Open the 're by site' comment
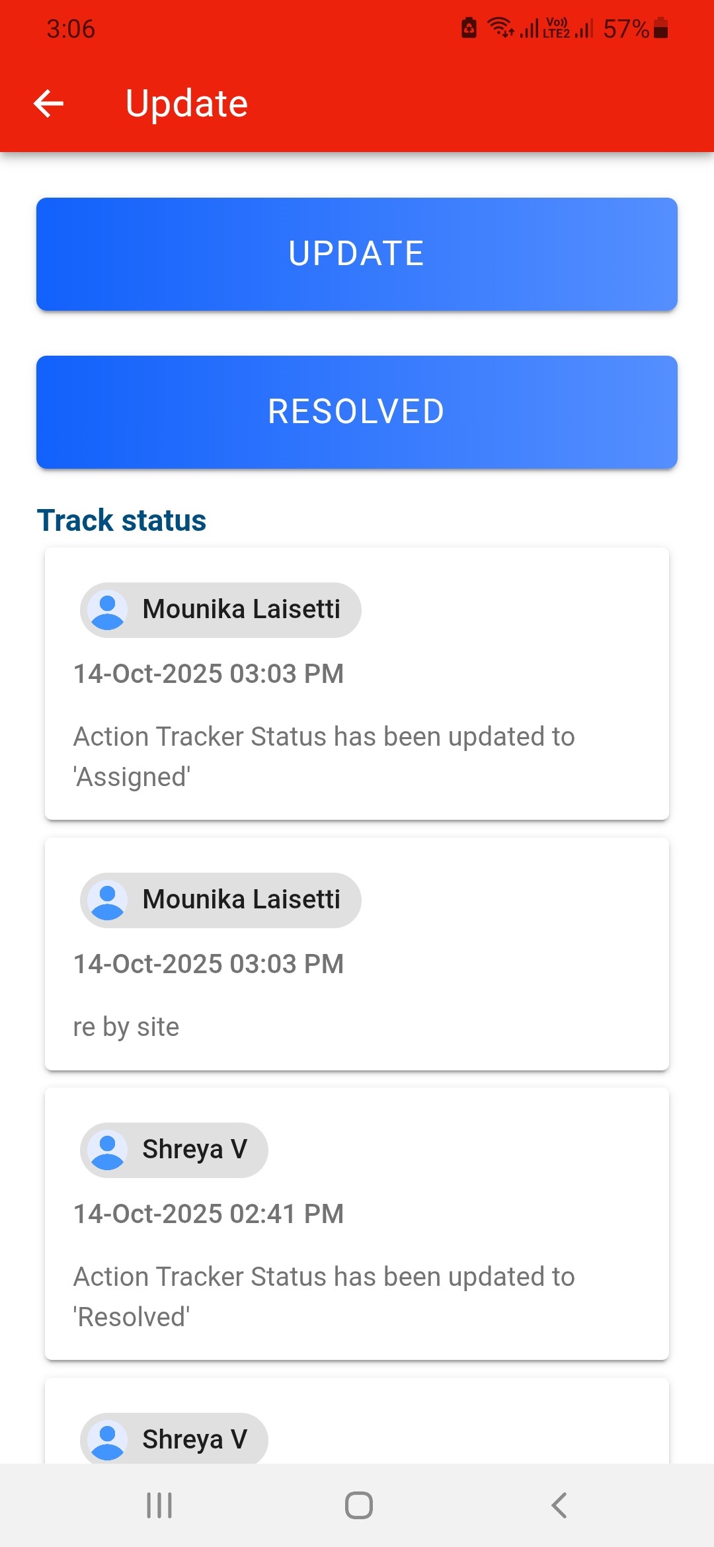The height and width of the screenshot is (1547, 714). pos(126,1027)
